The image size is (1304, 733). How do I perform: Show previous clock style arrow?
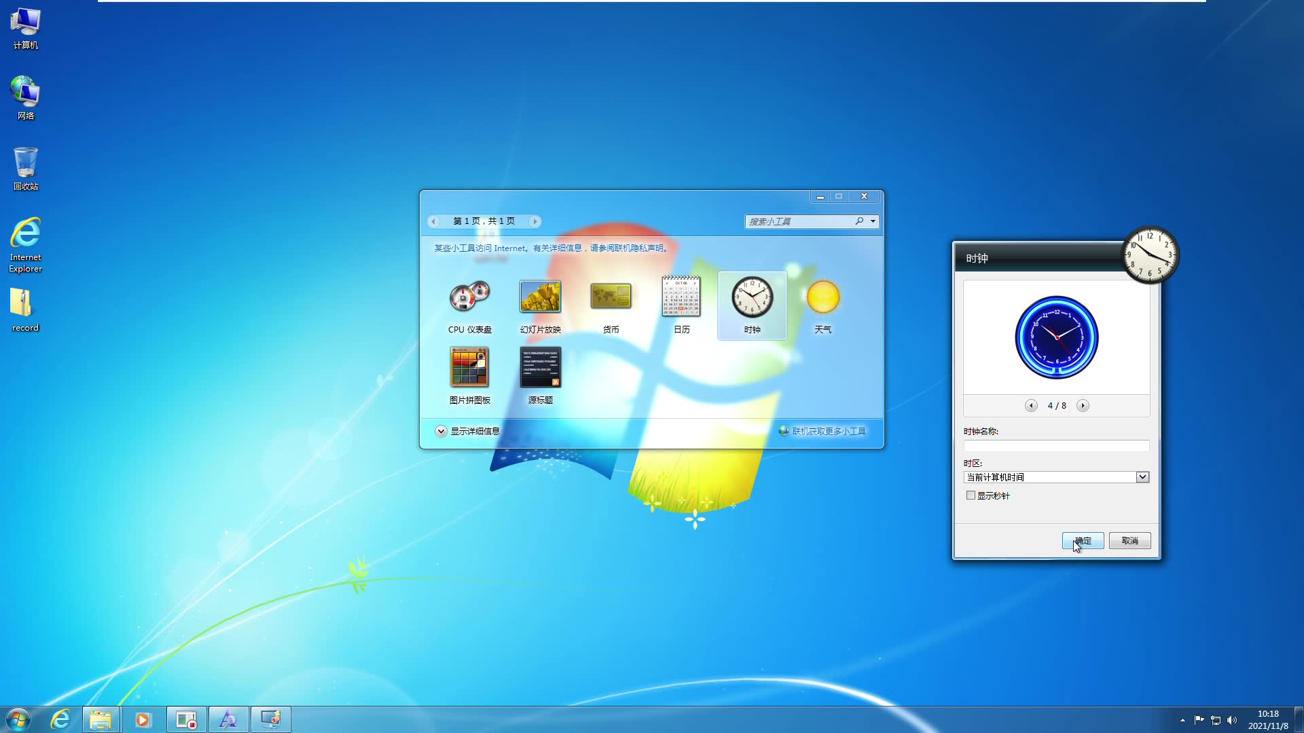[1031, 405]
